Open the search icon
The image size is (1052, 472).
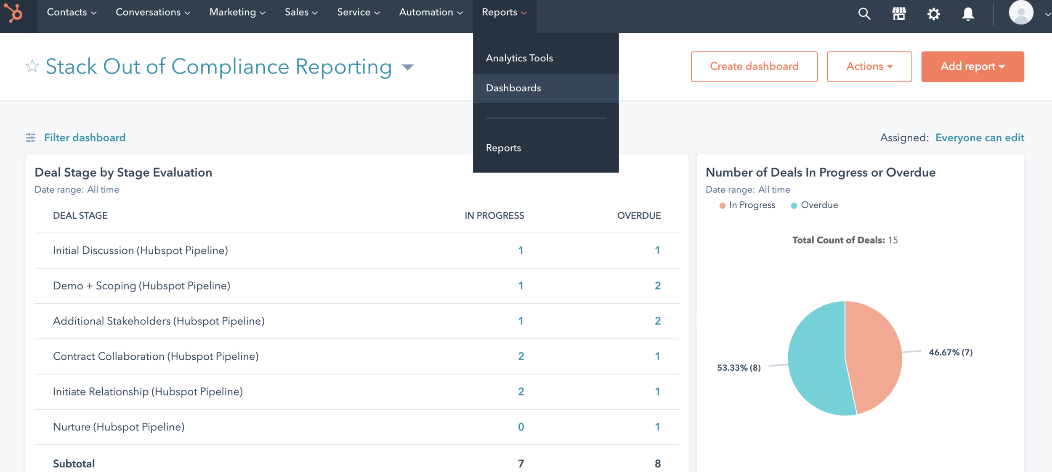click(864, 13)
